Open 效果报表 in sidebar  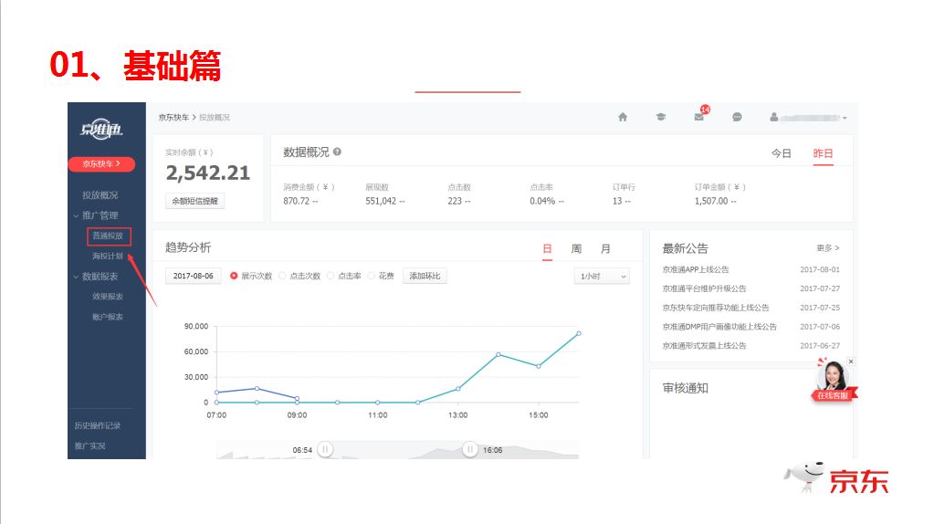(108, 297)
